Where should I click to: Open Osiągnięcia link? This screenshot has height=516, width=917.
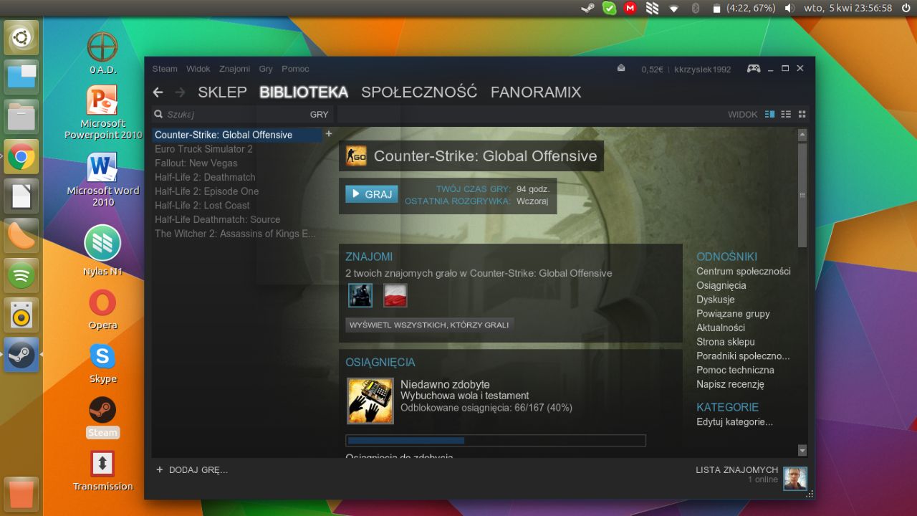tap(721, 285)
